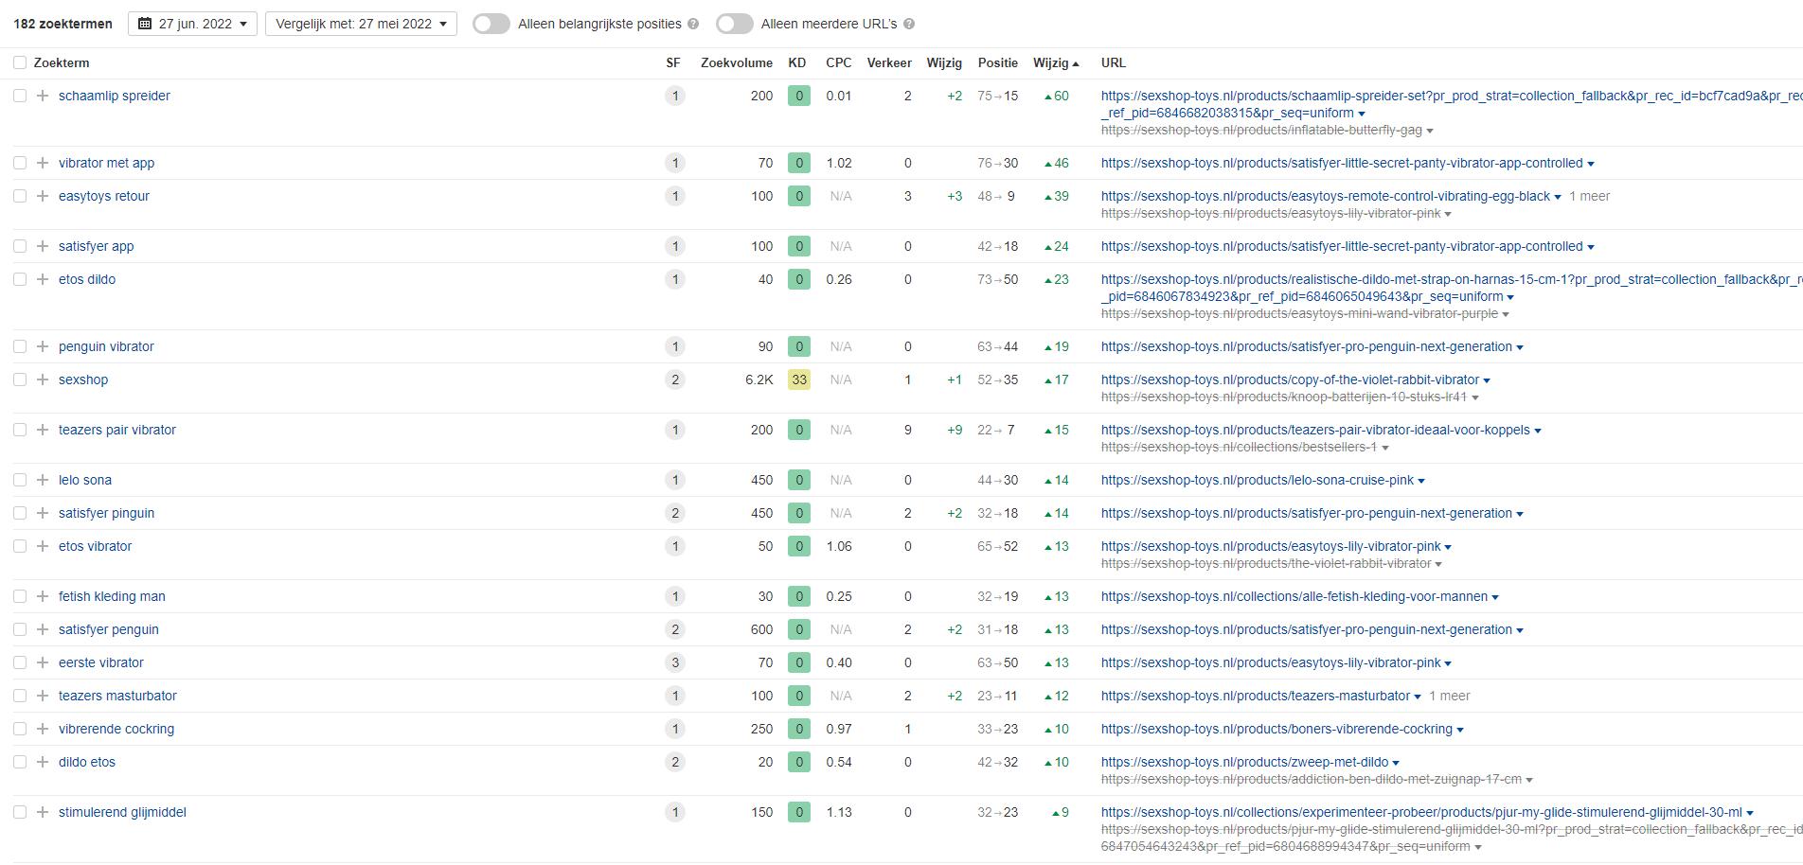The image size is (1803, 865).
Task: Sort by Zoekvolume column
Action: click(x=737, y=62)
